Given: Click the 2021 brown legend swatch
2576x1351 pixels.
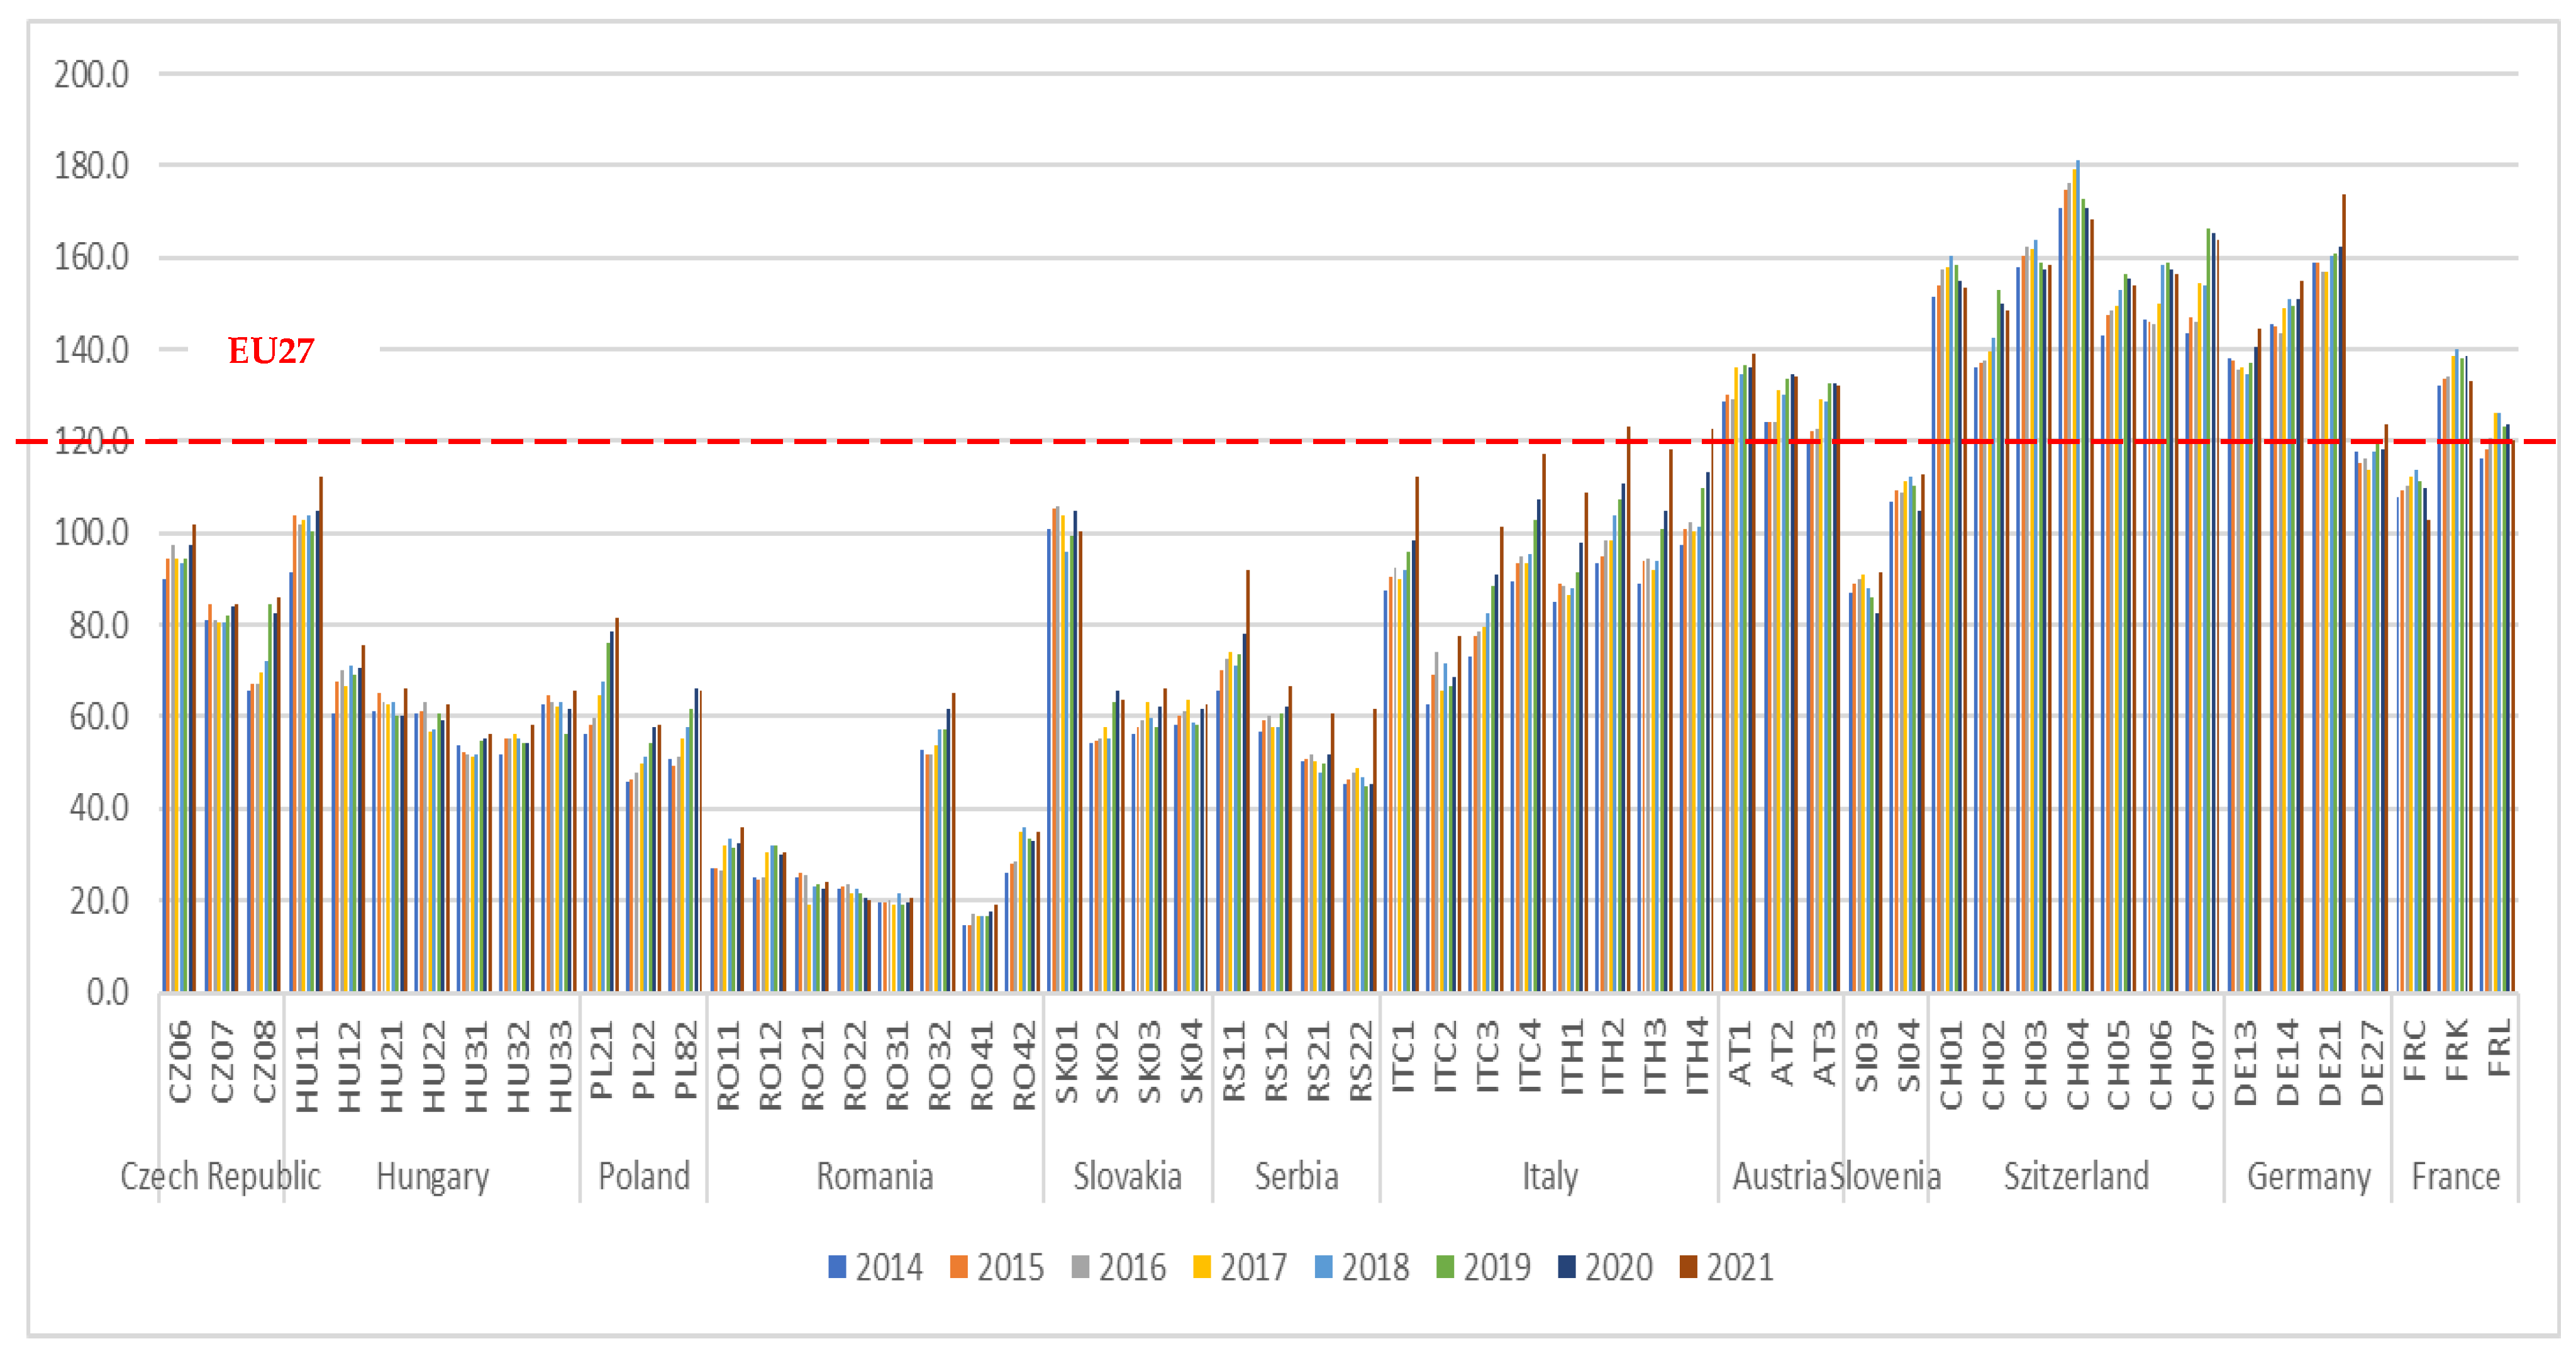Looking at the screenshot, I should pyautogui.click(x=1688, y=1267).
